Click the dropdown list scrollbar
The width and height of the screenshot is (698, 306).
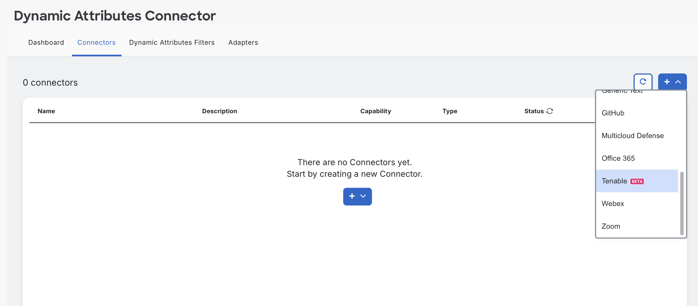[682, 203]
